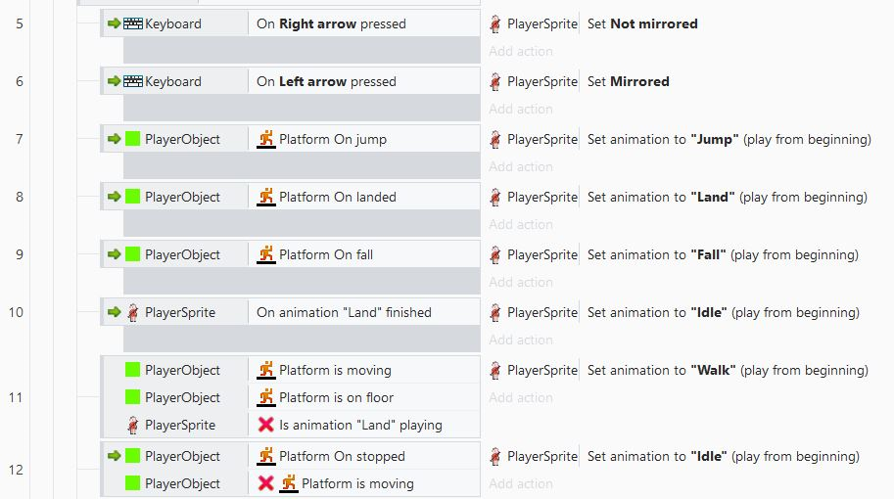Click the red inverted X on "Land" playing
Screen dimensions: 894x499
tap(265, 425)
